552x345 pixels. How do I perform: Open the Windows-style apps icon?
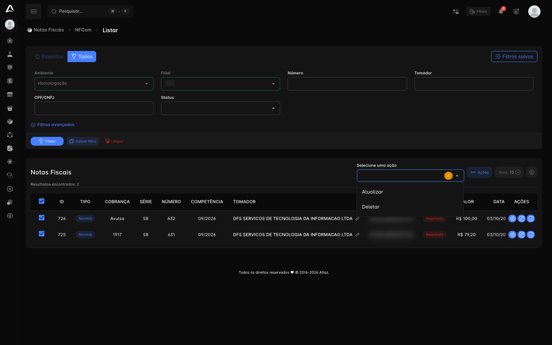[456, 11]
